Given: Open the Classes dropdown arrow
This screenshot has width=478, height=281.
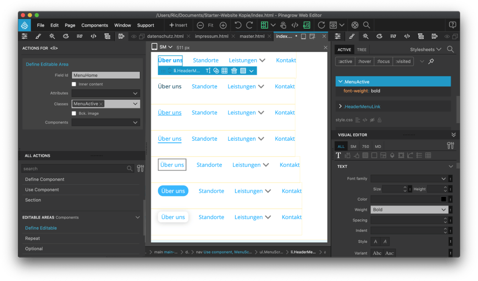Looking at the screenshot, I should click(x=135, y=104).
